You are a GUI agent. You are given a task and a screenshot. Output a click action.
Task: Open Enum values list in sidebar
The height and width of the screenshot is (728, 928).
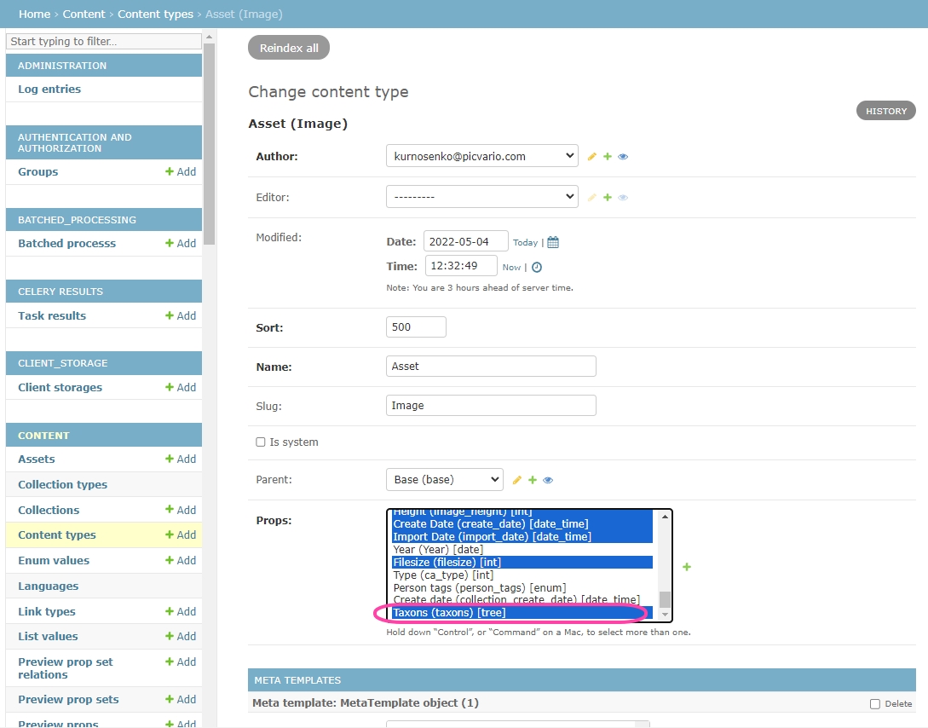[54, 560]
